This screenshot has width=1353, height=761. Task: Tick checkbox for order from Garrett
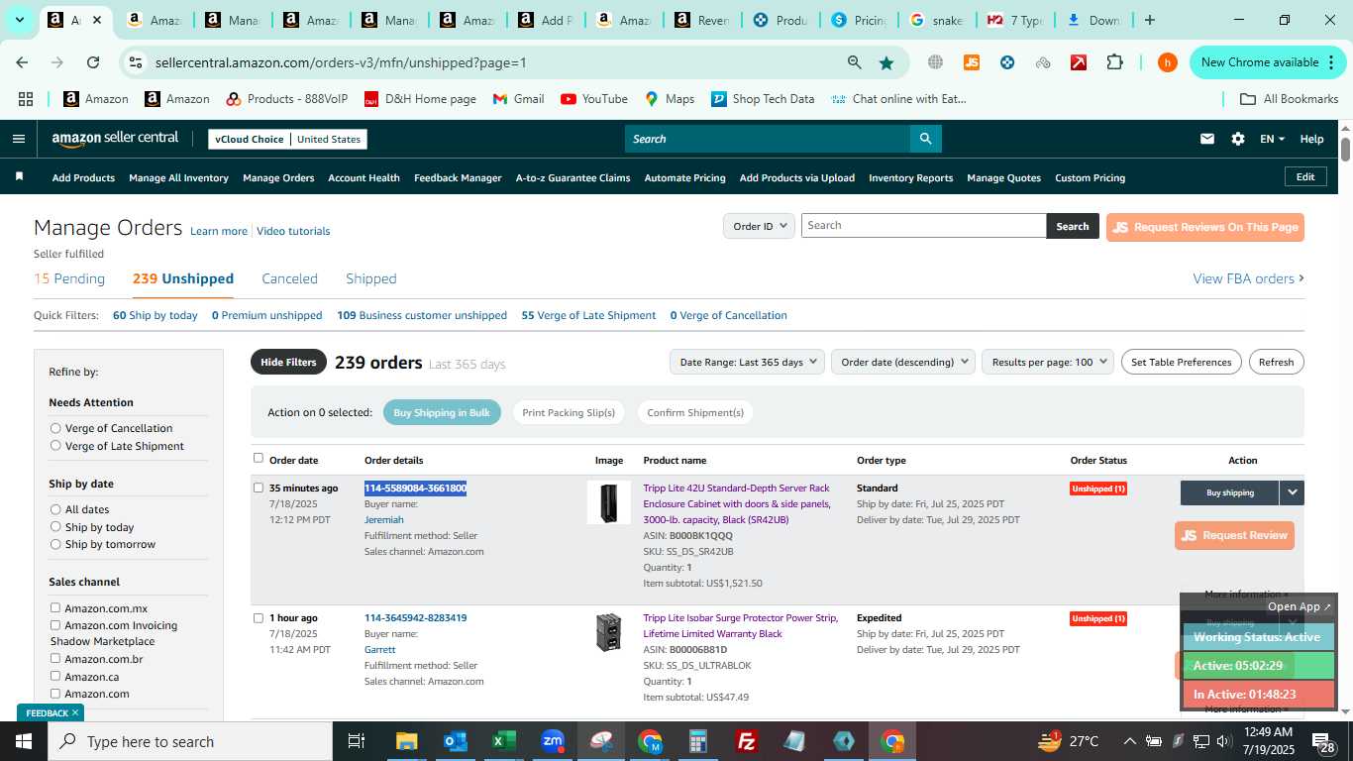tap(259, 617)
